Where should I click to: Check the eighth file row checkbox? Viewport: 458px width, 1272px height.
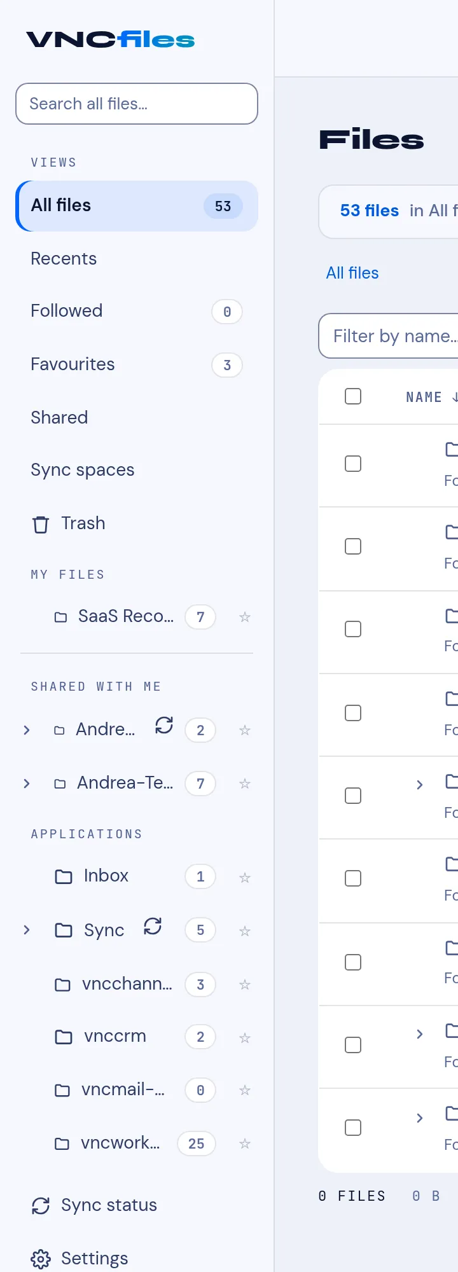(353, 1045)
